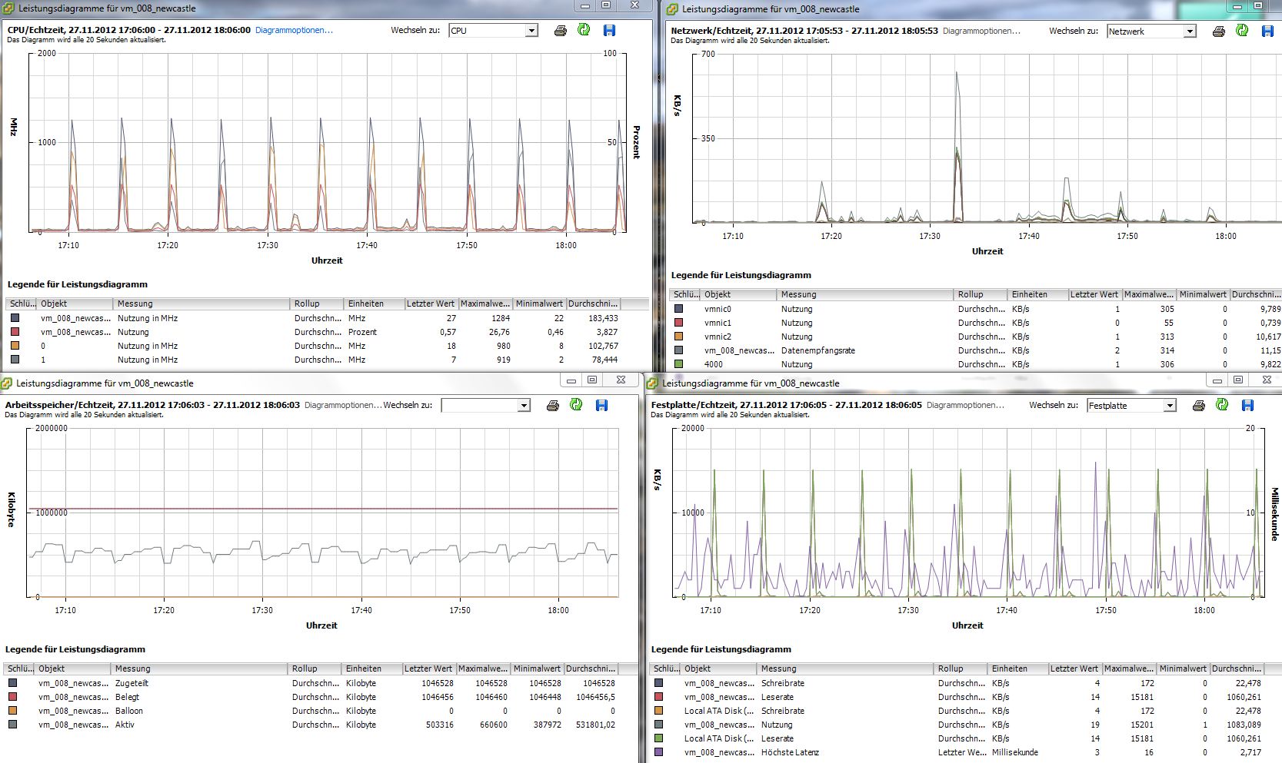1282x763 pixels.
Task: Select the Balloon row in memory legend
Action: click(129, 711)
